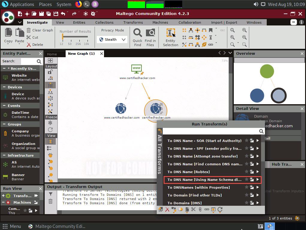Viewport: 306px width, 230px height.
Task: Launch Firefox from the top panel
Action: tap(79, 4)
